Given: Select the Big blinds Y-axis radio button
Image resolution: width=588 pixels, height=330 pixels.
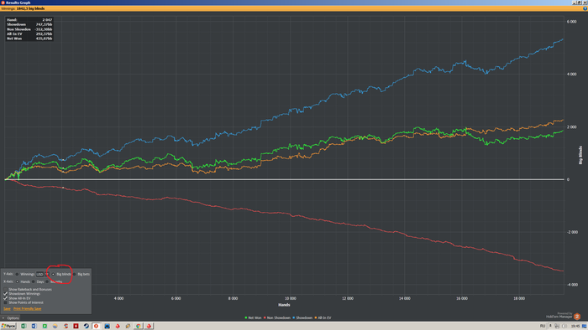Looking at the screenshot, I should point(53,274).
